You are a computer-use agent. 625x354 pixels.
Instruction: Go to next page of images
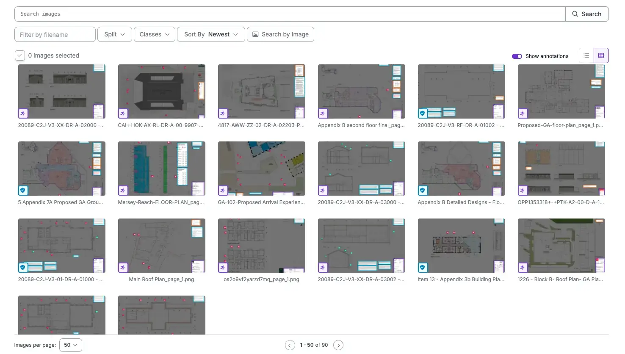(338, 345)
